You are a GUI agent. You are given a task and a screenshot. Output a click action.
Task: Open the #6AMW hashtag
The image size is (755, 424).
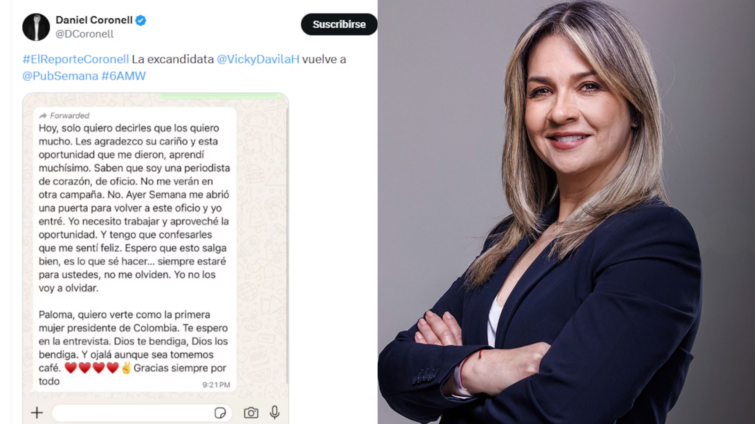[x=124, y=76]
